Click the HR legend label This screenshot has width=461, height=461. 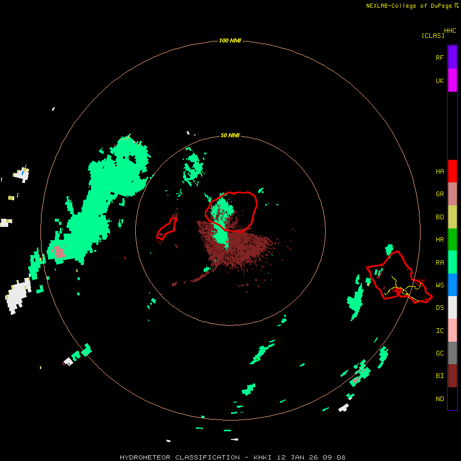(x=439, y=240)
